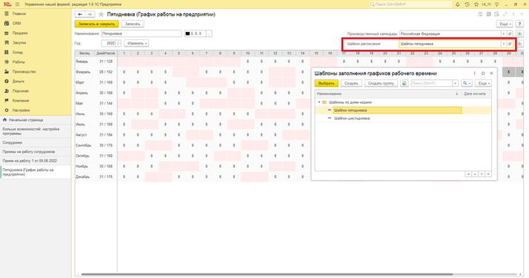
Task: Switch to Прием на работу 1 tab
Action: click(x=36, y=161)
